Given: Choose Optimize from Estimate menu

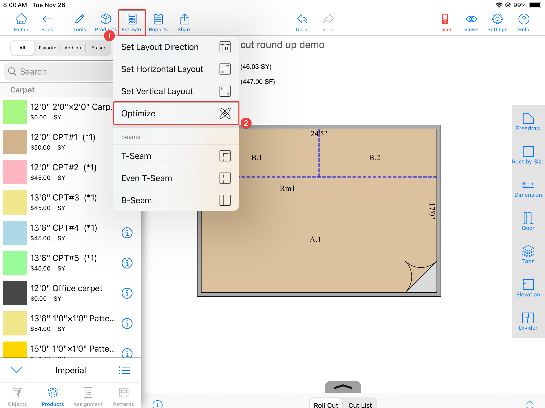Looking at the screenshot, I should pyautogui.click(x=176, y=113).
